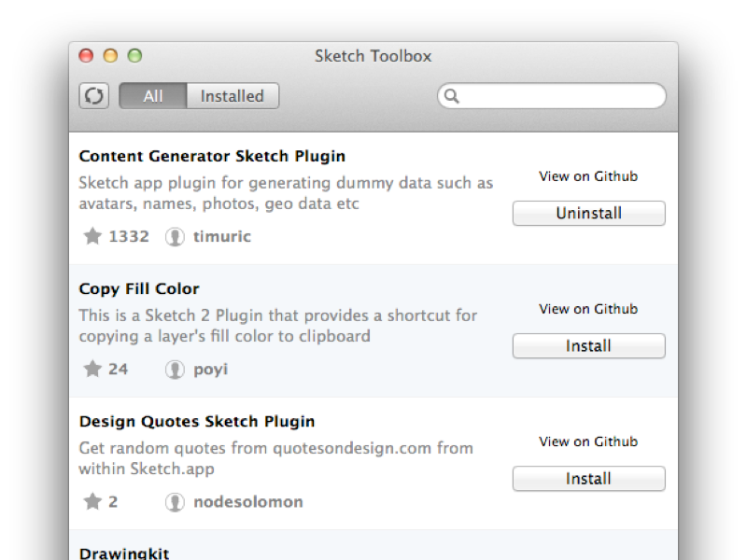Install the Design Quotes Sketch Plugin

[589, 479]
